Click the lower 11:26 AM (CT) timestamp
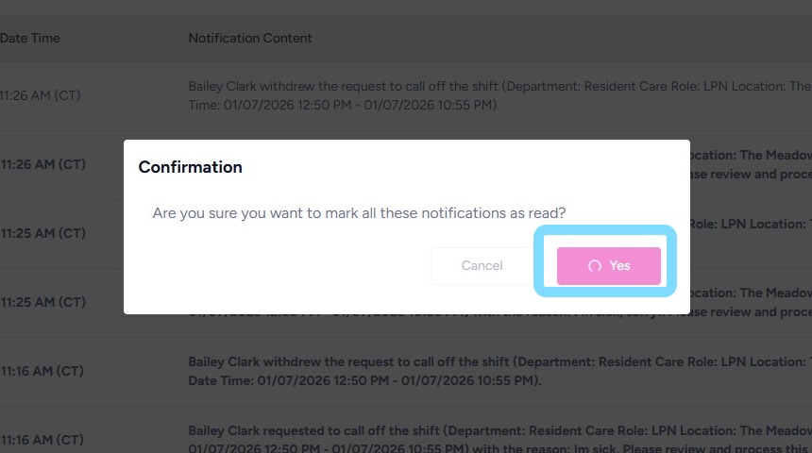The image size is (812, 453). (x=42, y=164)
